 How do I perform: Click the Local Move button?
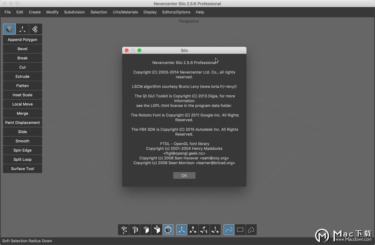tap(22, 104)
